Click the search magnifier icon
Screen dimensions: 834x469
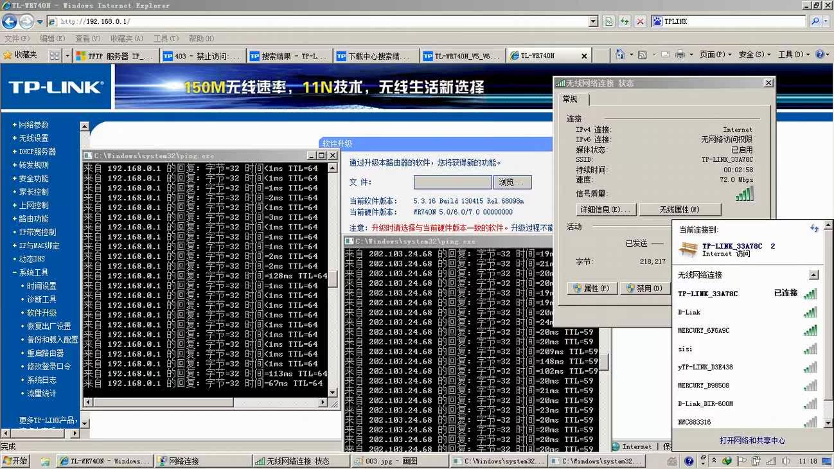point(815,22)
